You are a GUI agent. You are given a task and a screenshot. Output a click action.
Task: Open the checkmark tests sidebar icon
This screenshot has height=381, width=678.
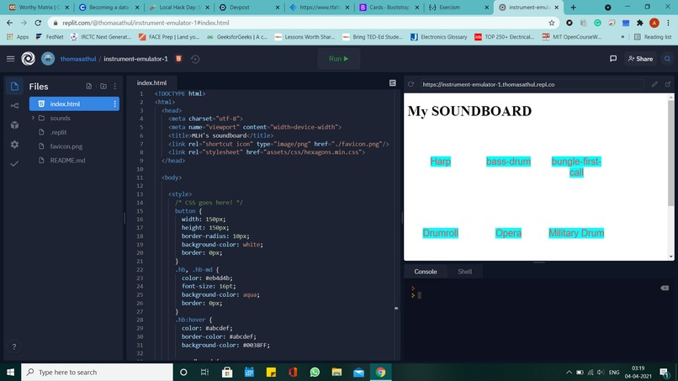(x=14, y=163)
